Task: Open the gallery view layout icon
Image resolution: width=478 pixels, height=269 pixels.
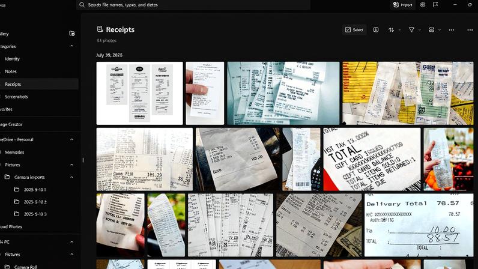Action: click(x=432, y=29)
